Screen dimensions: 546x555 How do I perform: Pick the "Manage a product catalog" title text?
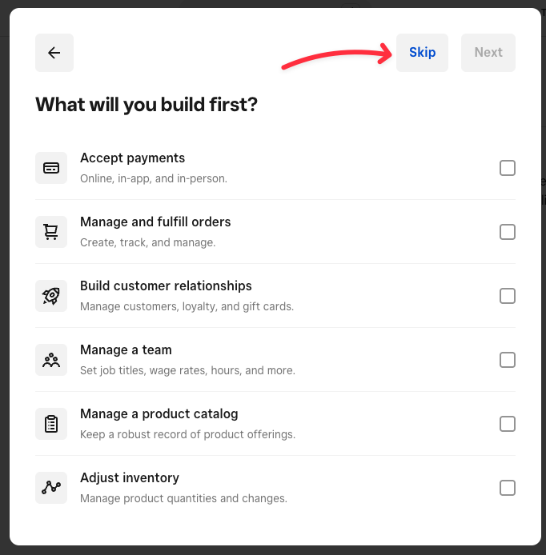pos(159,414)
